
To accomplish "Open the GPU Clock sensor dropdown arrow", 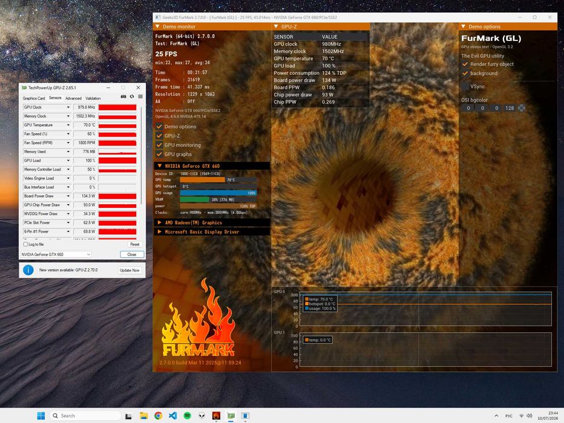I will tap(68, 108).
